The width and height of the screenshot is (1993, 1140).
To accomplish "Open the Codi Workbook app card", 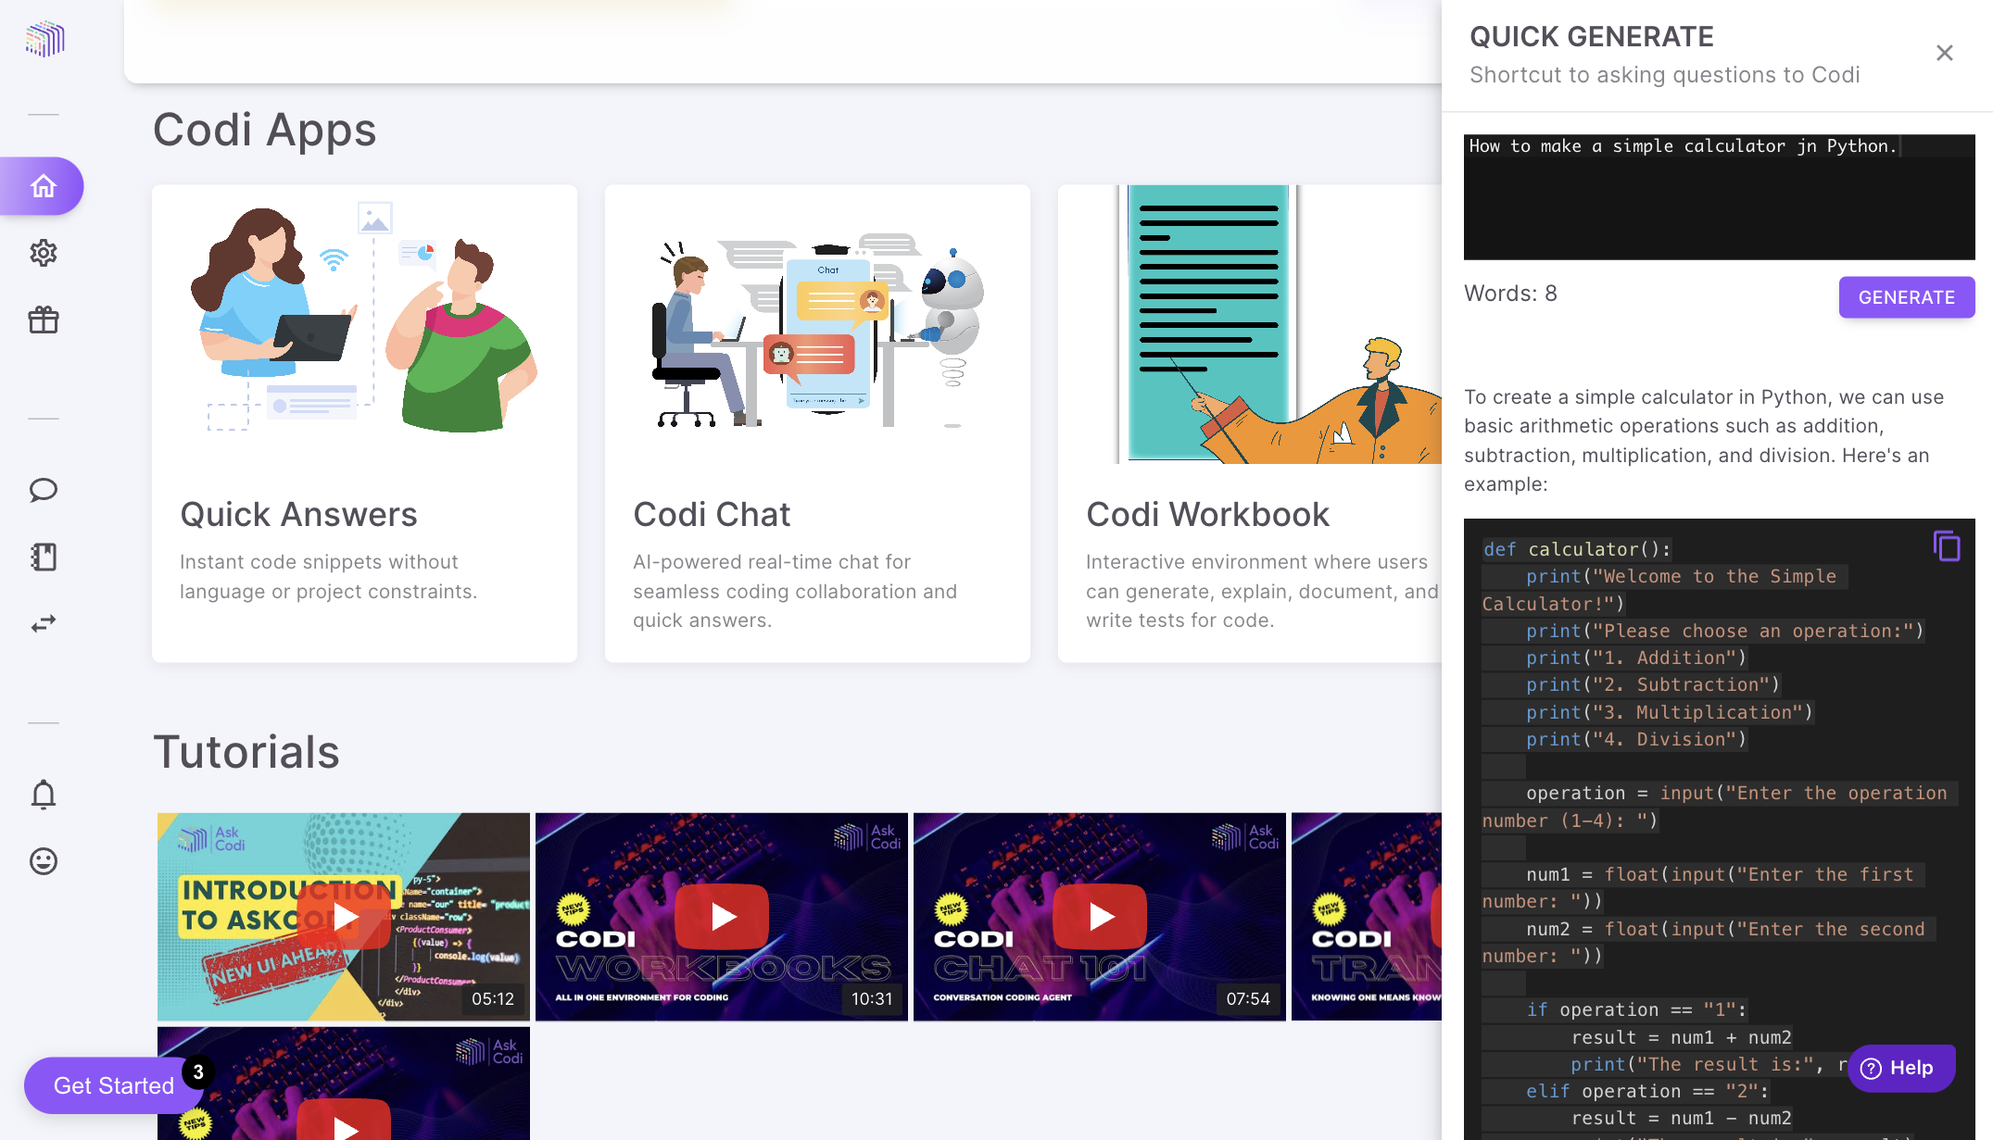I will tap(1250, 423).
